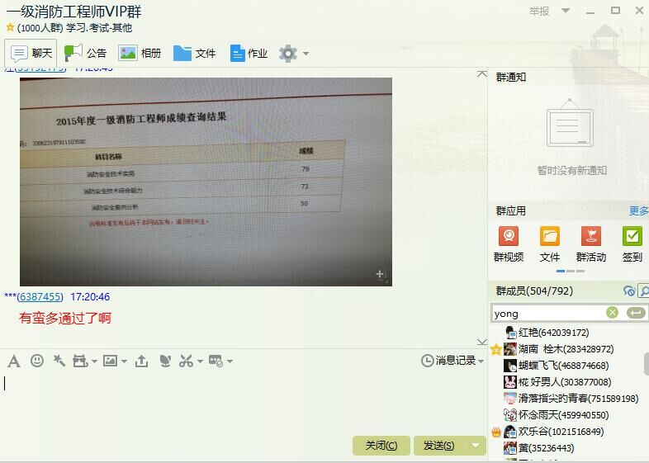The width and height of the screenshot is (649, 463).
Task: Click the member search field with yong
Action: coord(548,314)
